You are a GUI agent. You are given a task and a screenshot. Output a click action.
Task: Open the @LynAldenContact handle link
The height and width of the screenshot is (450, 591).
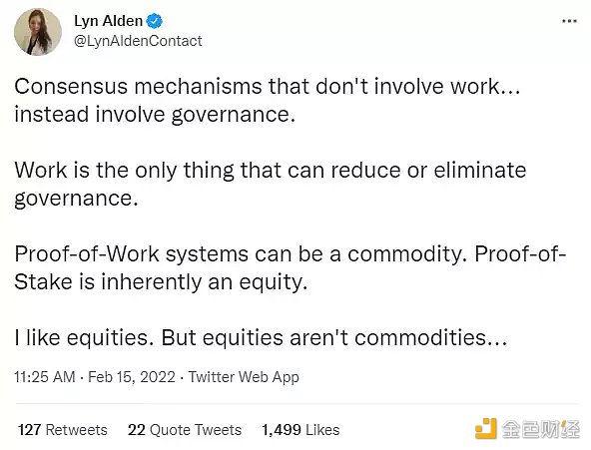(x=138, y=41)
